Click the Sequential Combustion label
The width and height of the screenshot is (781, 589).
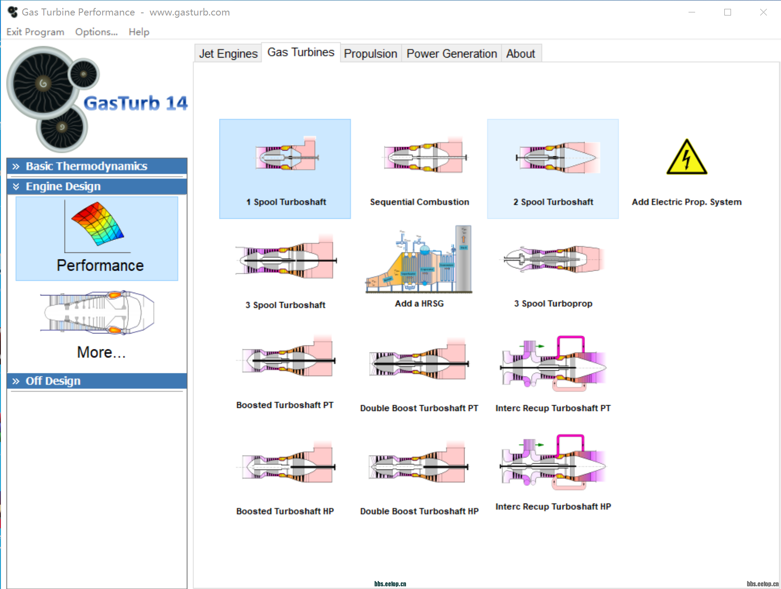[419, 202]
